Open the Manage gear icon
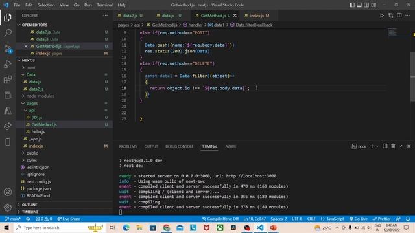Screen dimensions: 415x233 (x=8, y=207)
